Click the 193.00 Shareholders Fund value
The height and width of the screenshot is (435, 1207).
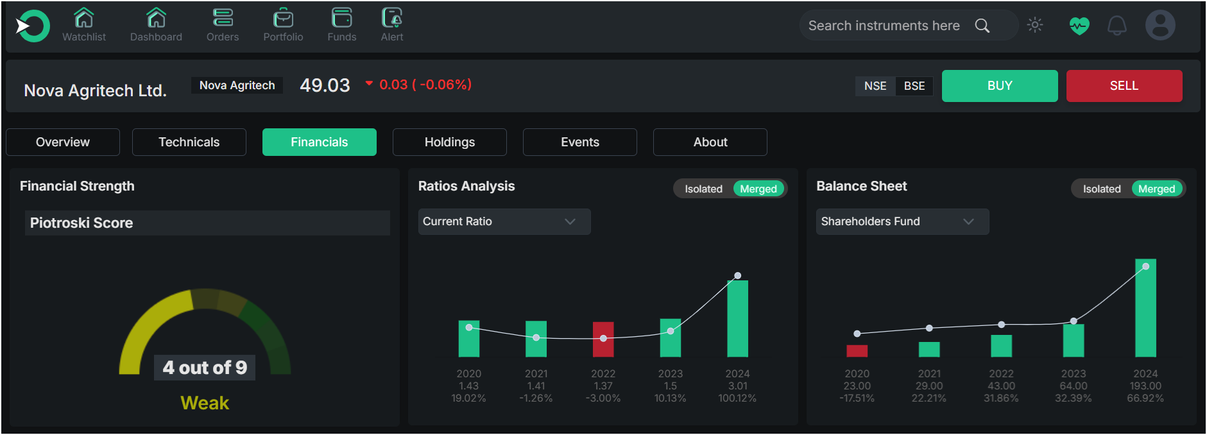point(1145,386)
